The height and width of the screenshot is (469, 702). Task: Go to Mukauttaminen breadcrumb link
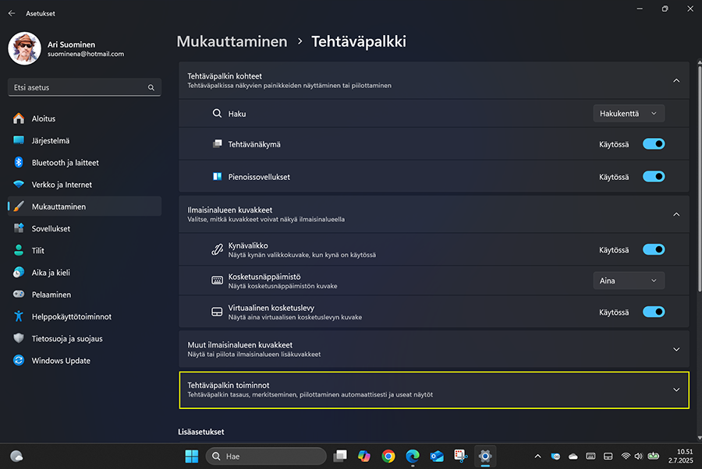click(x=232, y=41)
